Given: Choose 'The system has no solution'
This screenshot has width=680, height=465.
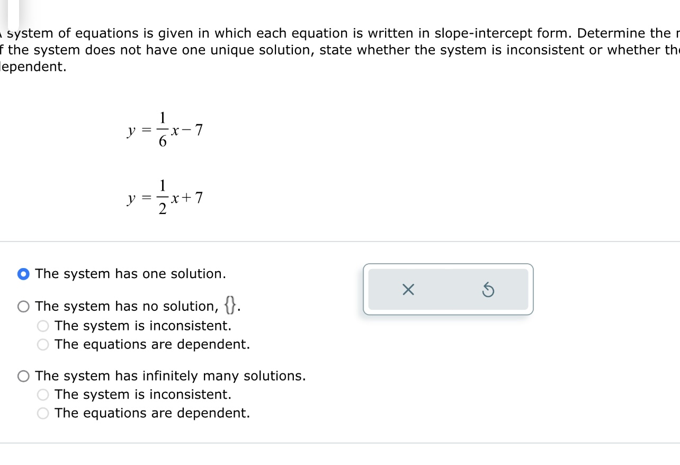Looking at the screenshot, I should click(x=23, y=306).
